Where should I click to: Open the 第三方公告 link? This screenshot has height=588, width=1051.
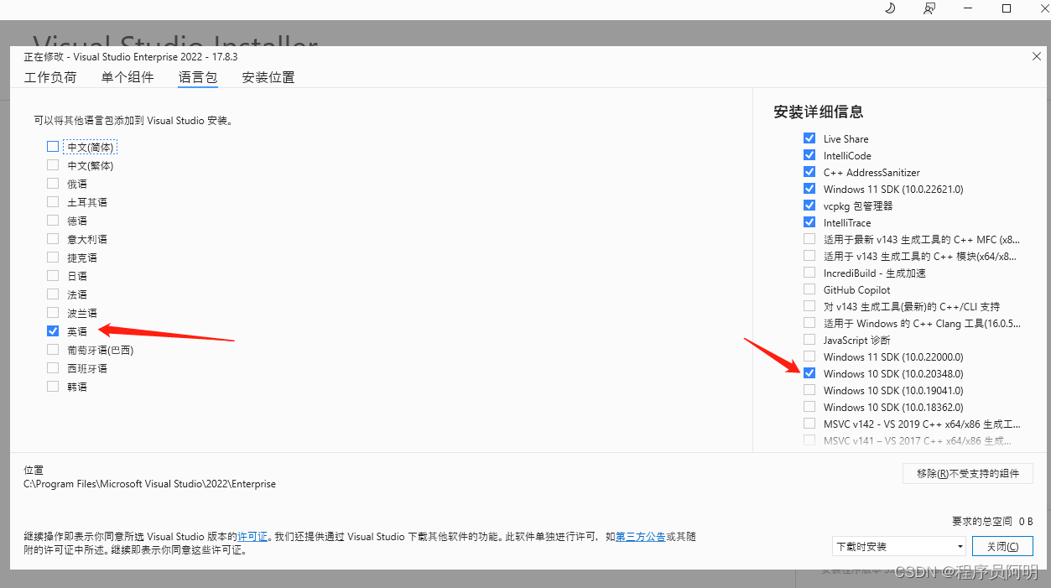click(x=641, y=536)
